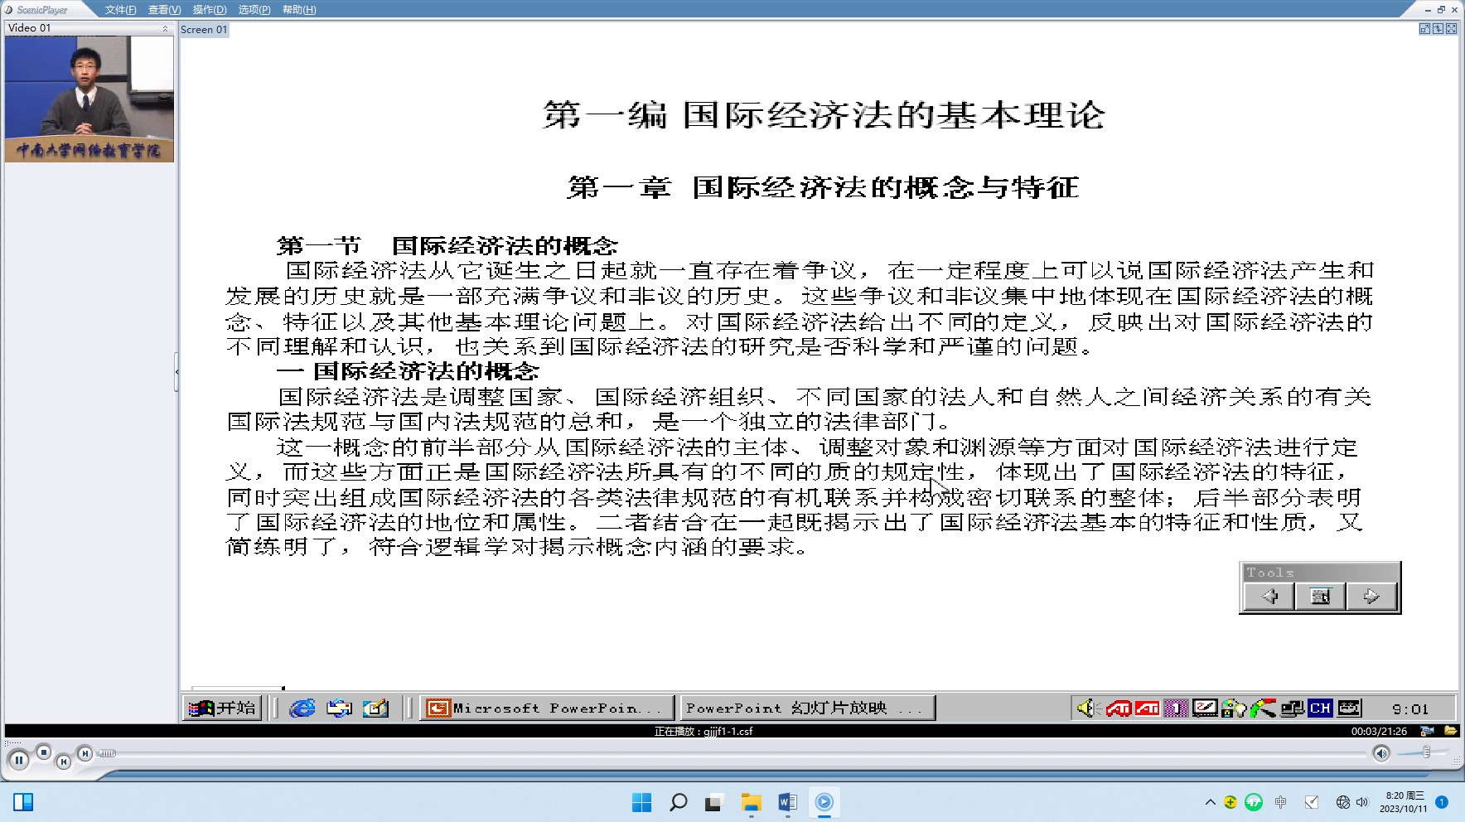Click the player volume slider handle
This screenshot has width=1465, height=822.
pos(1426,752)
